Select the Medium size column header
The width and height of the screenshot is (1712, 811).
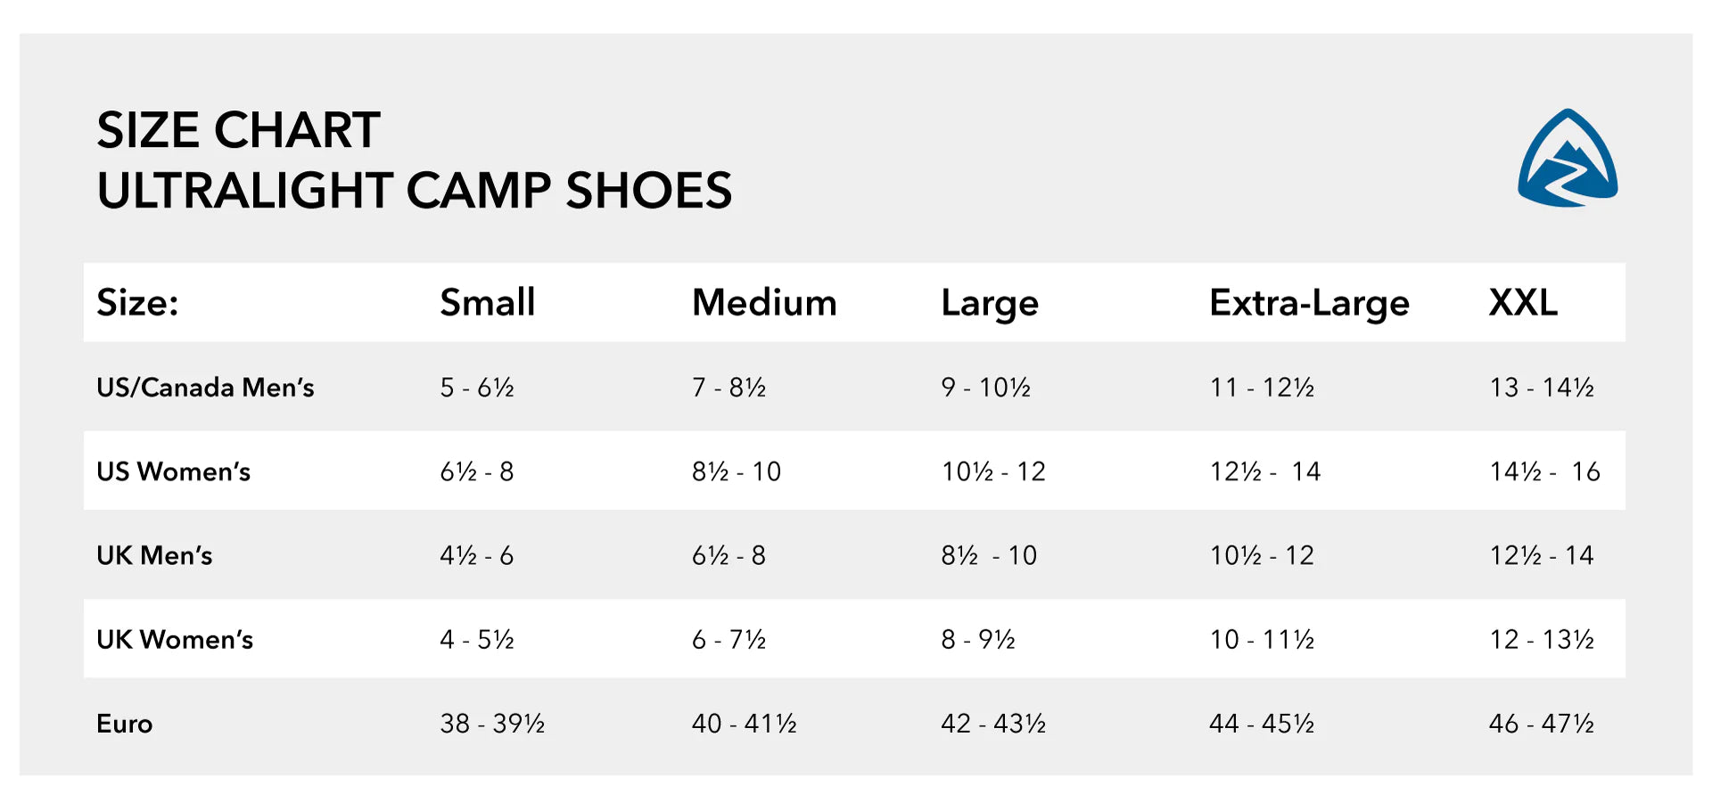pos(764,303)
